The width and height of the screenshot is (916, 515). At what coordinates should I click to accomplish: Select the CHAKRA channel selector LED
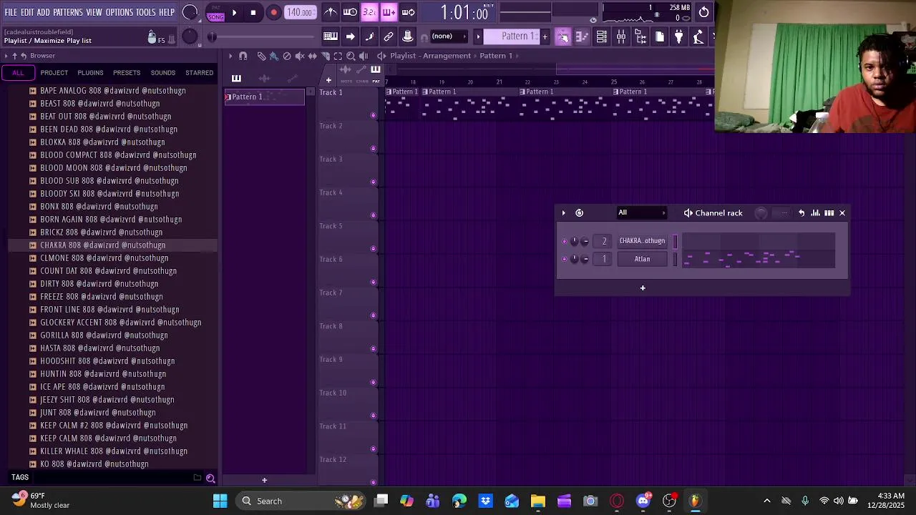click(x=675, y=241)
